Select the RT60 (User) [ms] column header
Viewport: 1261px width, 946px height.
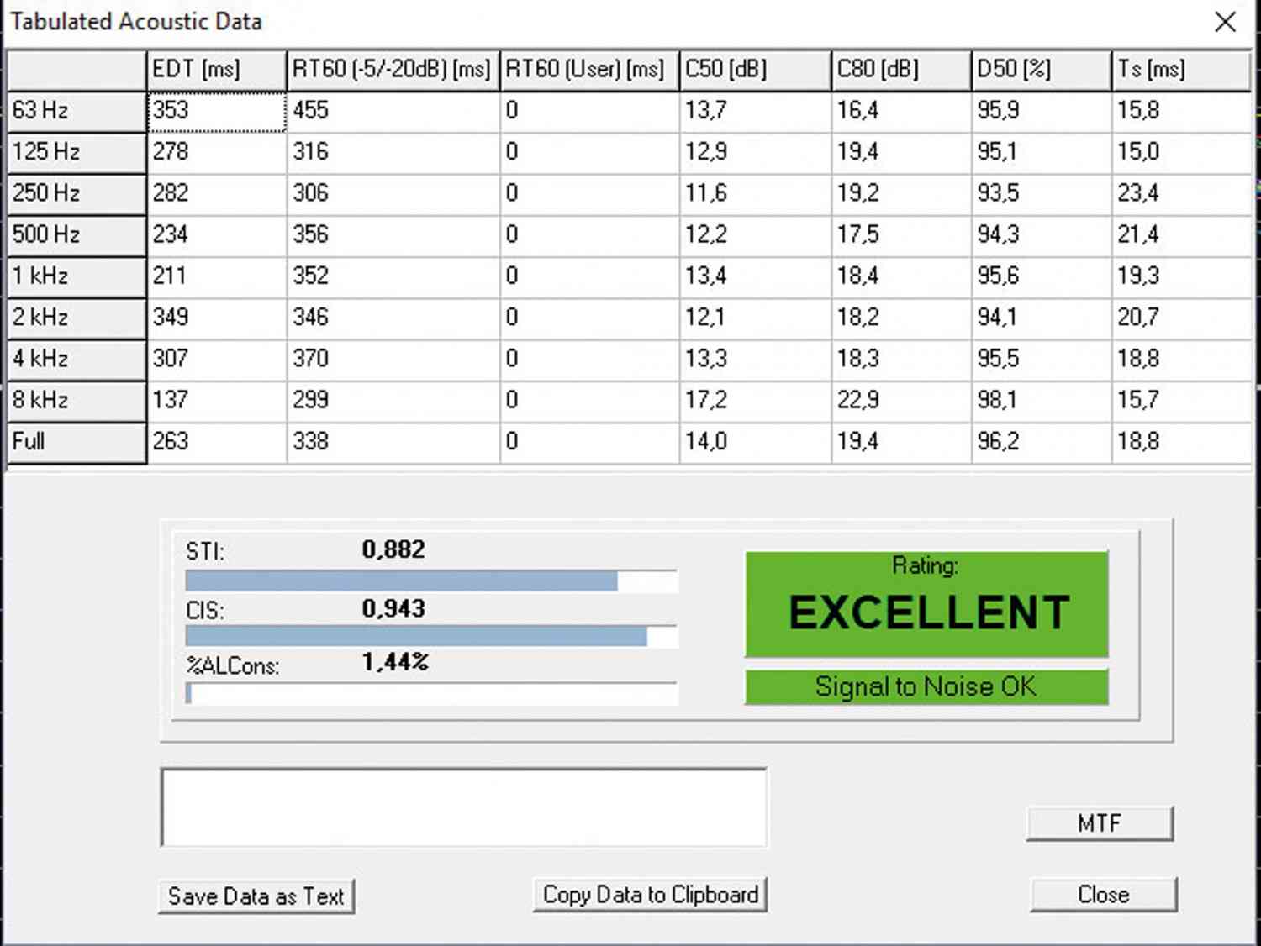589,70
